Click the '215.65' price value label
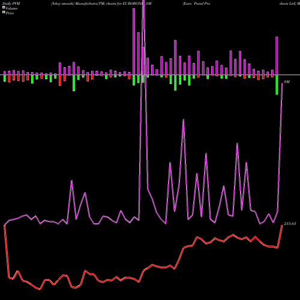The width and height of the screenshot is (300, 300). (290, 224)
